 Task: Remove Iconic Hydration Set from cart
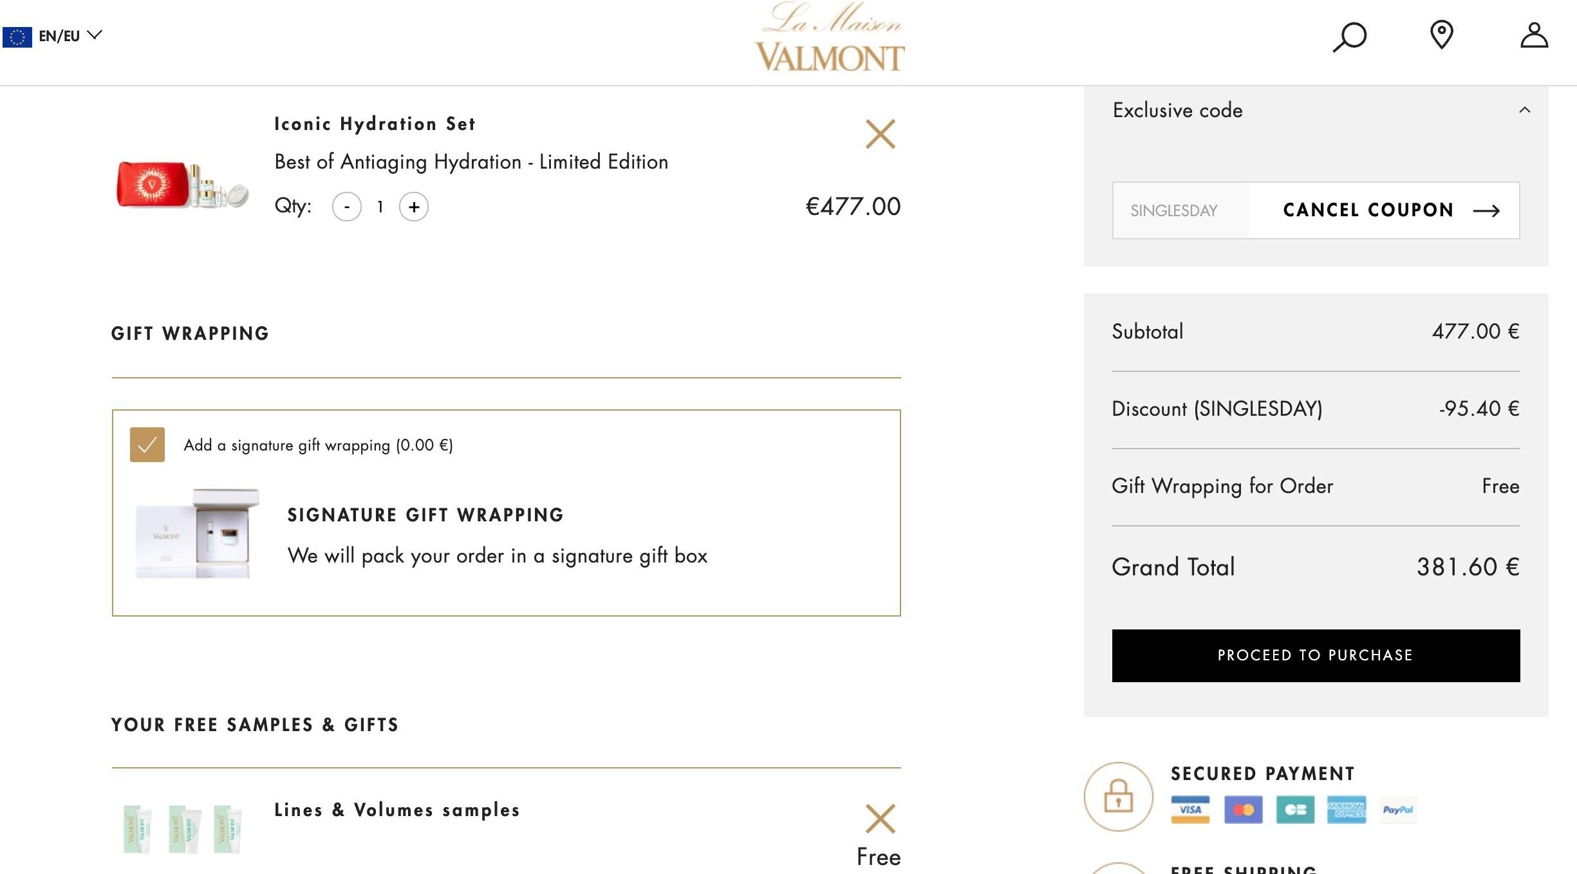[x=880, y=134]
